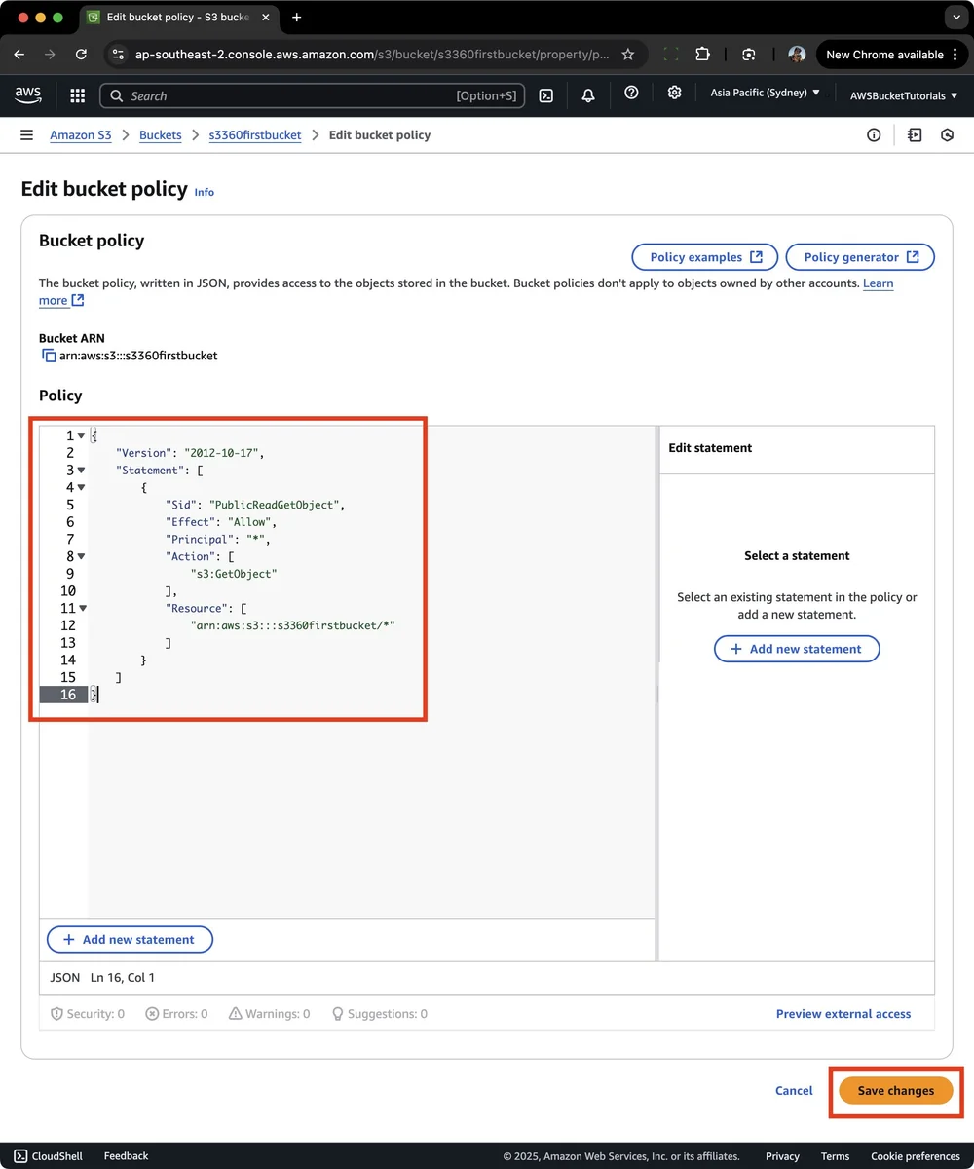Reload the page in Chrome
The image size is (974, 1169).
coord(81,55)
